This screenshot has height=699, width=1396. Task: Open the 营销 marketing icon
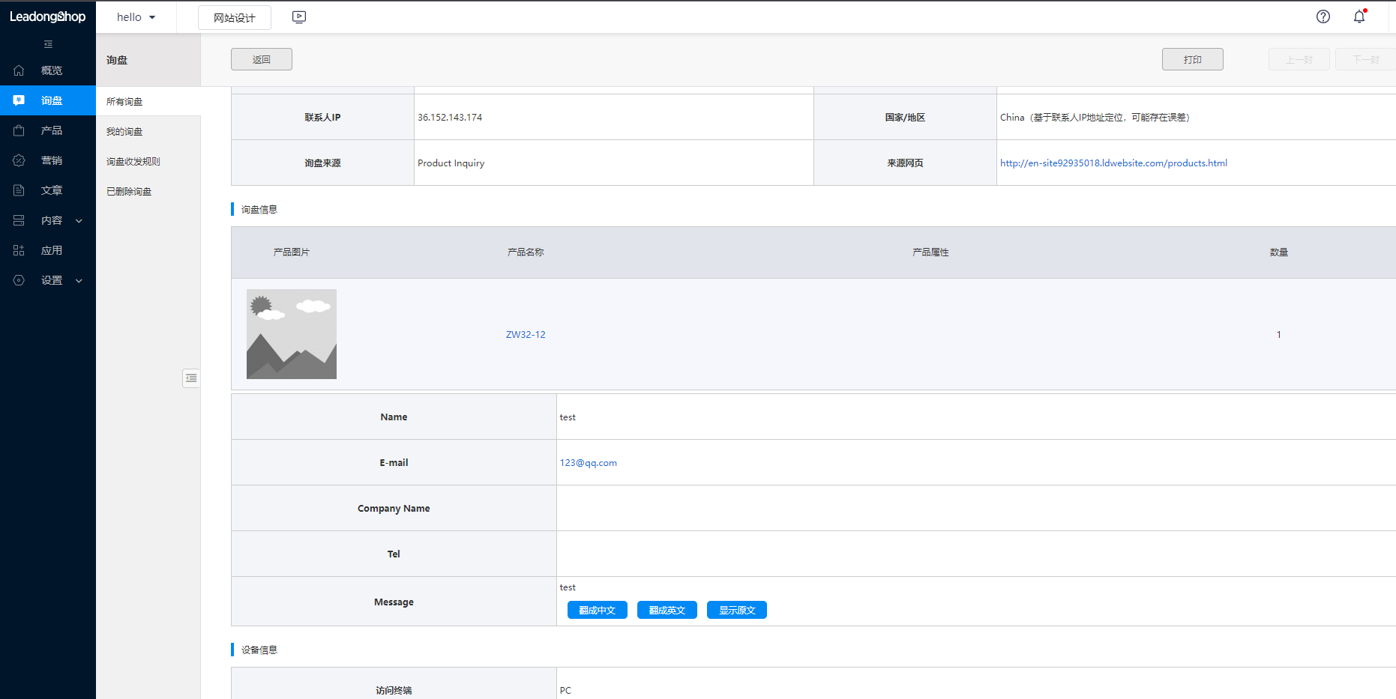point(19,160)
